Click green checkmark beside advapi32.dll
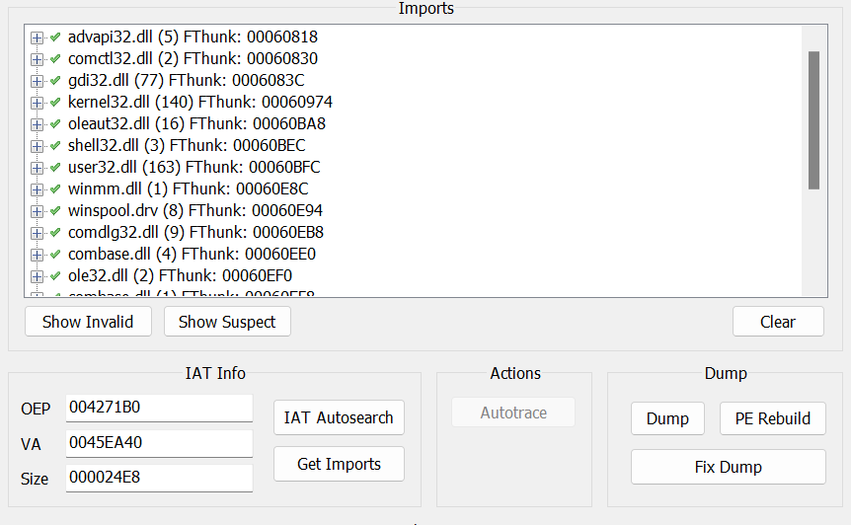Image resolution: width=851 pixels, height=525 pixels. 55,37
